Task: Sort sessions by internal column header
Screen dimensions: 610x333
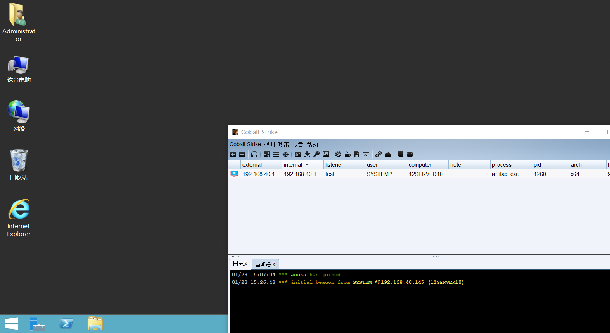Action: pyautogui.click(x=302, y=165)
